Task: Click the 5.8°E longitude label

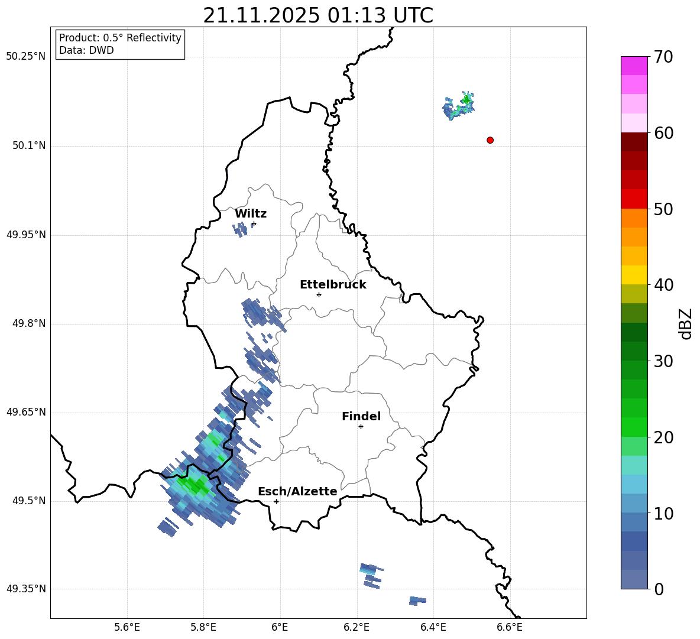Action: pos(203,627)
